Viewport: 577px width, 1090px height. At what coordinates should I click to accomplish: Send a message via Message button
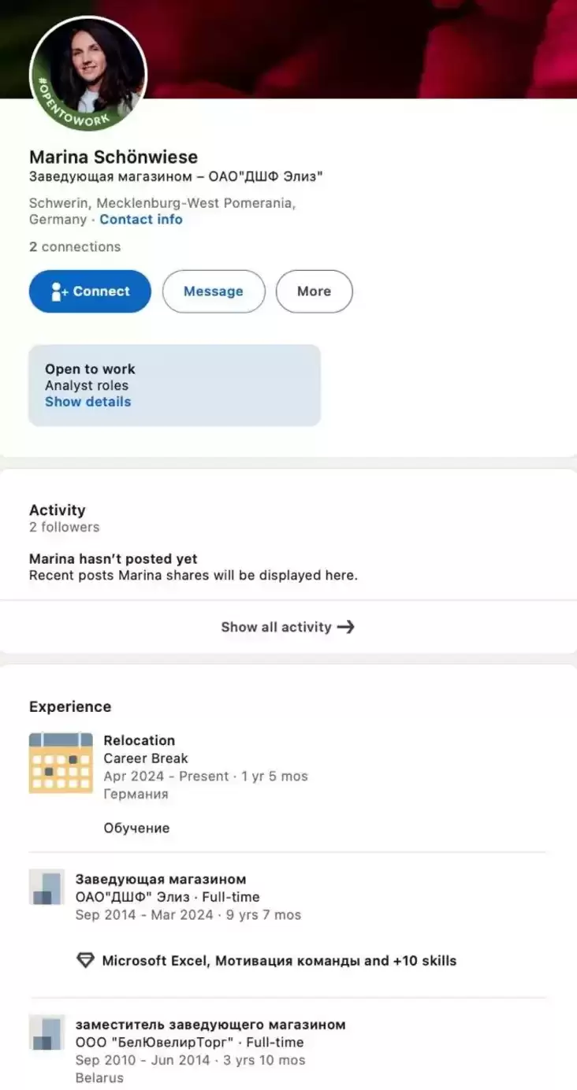click(x=213, y=291)
